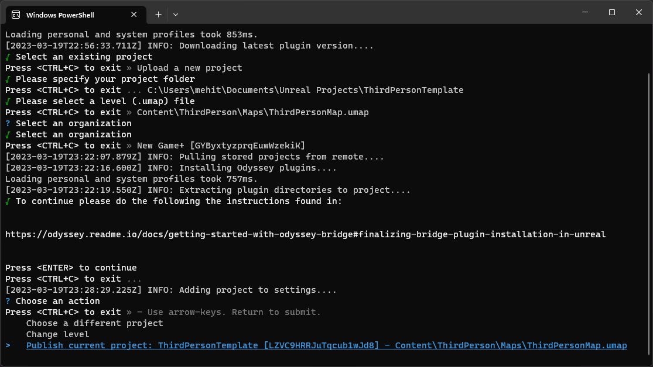This screenshot has height=367, width=653.
Task: Open a new tab with plus button
Action: (158, 15)
